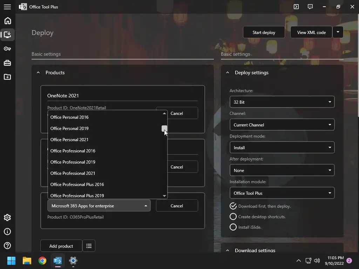Open volume control in system tray
Screen dimensions: 359x269
tap(317, 261)
